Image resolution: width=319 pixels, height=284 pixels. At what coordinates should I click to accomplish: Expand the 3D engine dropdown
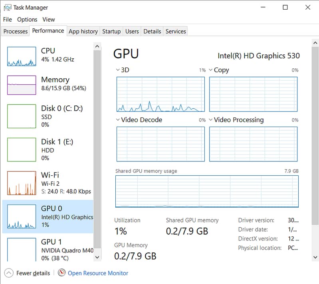pyautogui.click(x=118, y=70)
